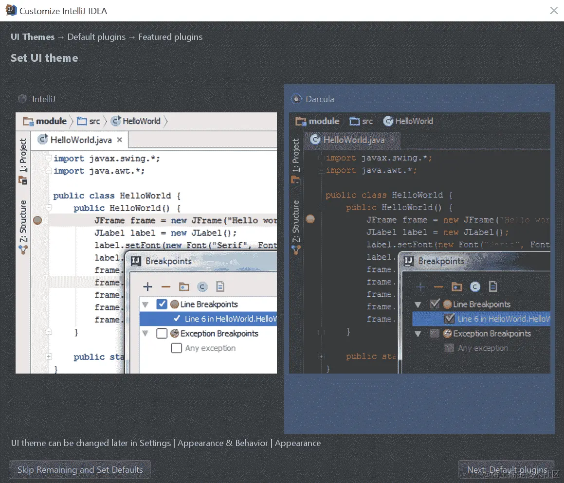Toggle Line Breakpoints checkbox in Darcula preview

pos(435,304)
